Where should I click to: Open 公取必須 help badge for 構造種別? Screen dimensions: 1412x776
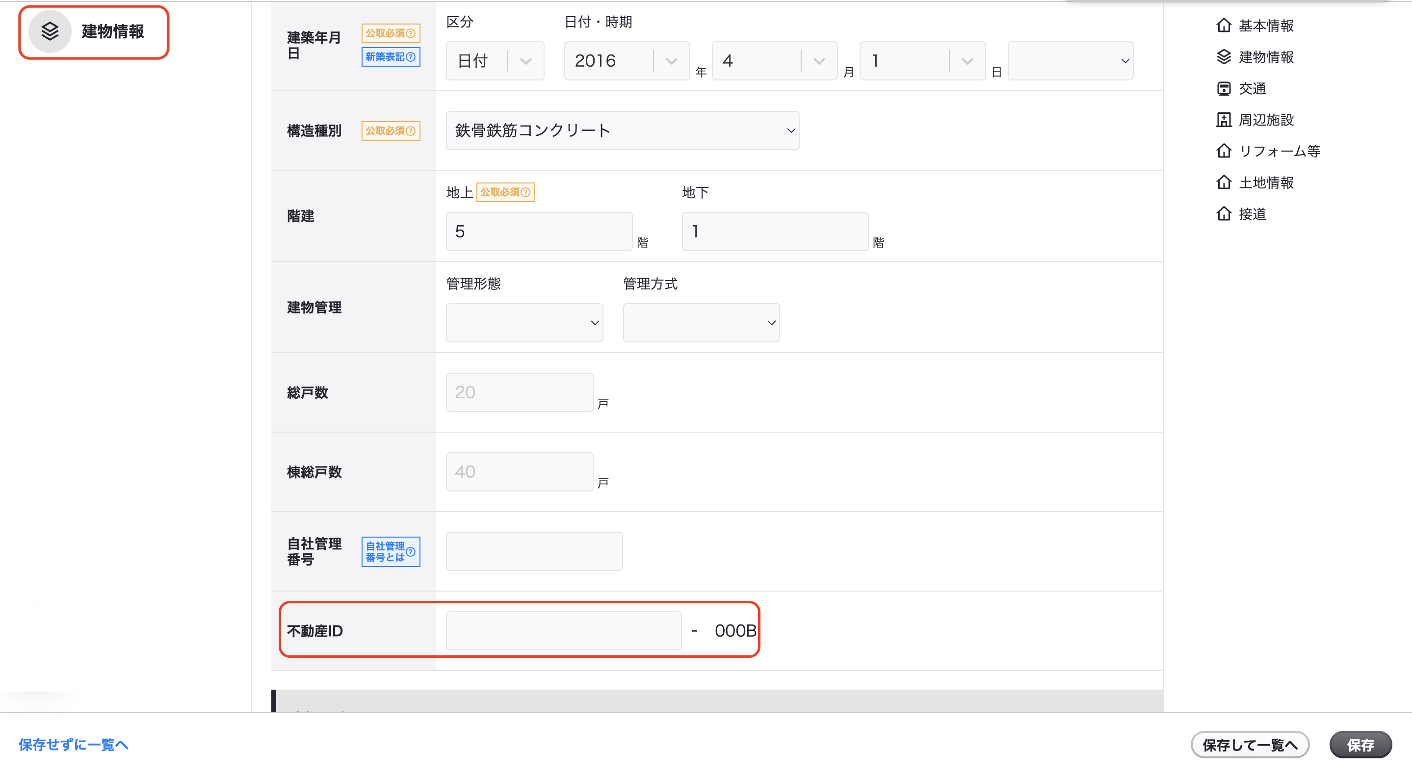[391, 130]
